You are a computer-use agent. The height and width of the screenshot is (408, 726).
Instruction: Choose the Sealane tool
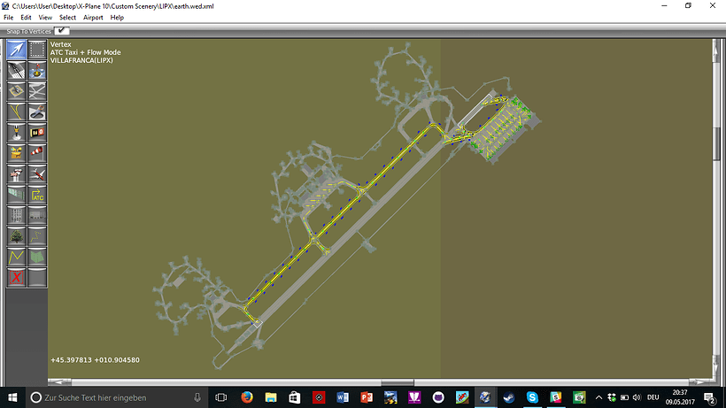[x=37, y=70]
